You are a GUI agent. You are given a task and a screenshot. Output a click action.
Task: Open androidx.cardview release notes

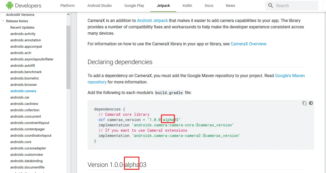24,104
